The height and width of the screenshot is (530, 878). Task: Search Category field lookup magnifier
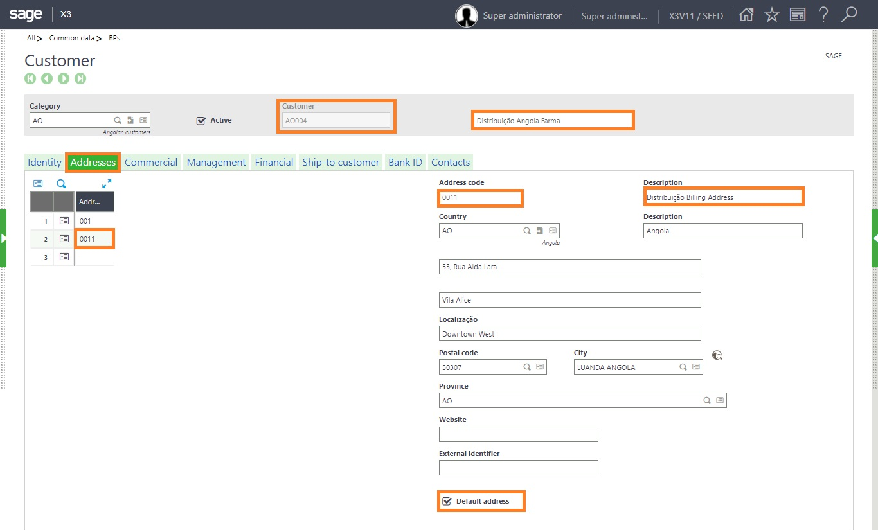[x=118, y=120]
